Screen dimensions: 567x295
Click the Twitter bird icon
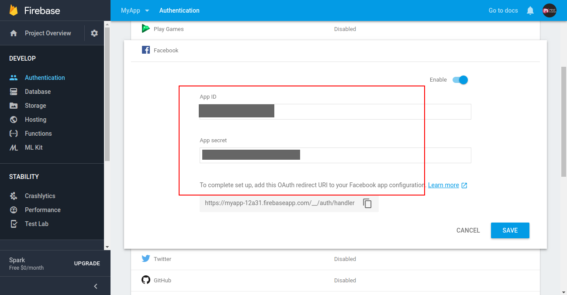coord(146,259)
